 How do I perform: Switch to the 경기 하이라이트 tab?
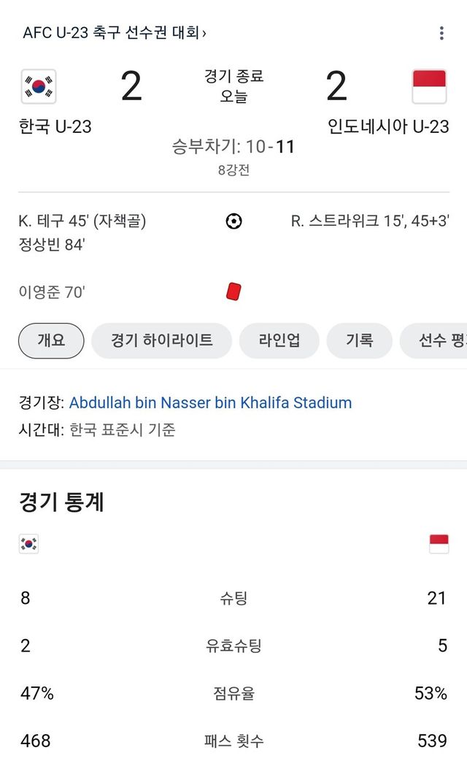coord(161,340)
